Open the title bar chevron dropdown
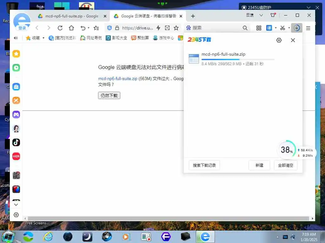The image size is (325, 243). 262,15
